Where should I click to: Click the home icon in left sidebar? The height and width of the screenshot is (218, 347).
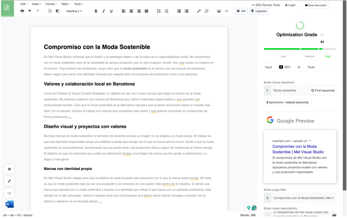(x=9, y=169)
